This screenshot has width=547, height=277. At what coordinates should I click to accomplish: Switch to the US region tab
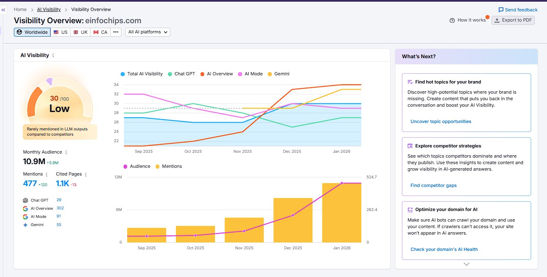60,32
